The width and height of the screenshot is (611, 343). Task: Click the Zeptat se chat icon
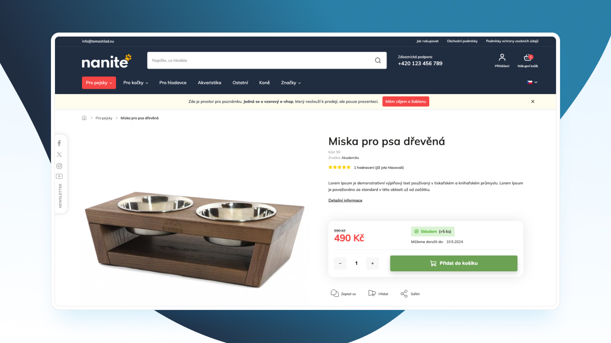(x=335, y=294)
